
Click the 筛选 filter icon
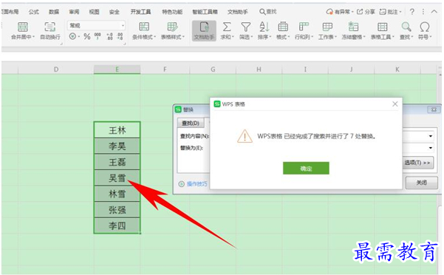tap(245, 27)
